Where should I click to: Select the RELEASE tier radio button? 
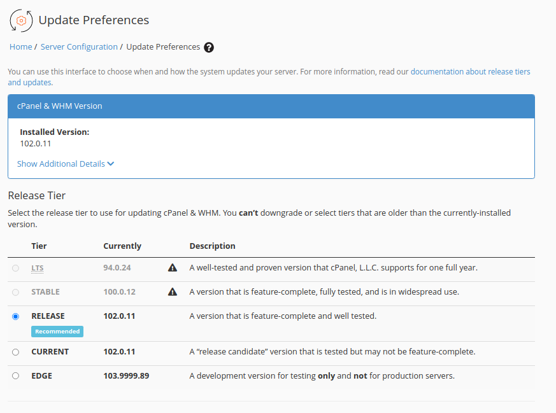pyautogui.click(x=16, y=316)
